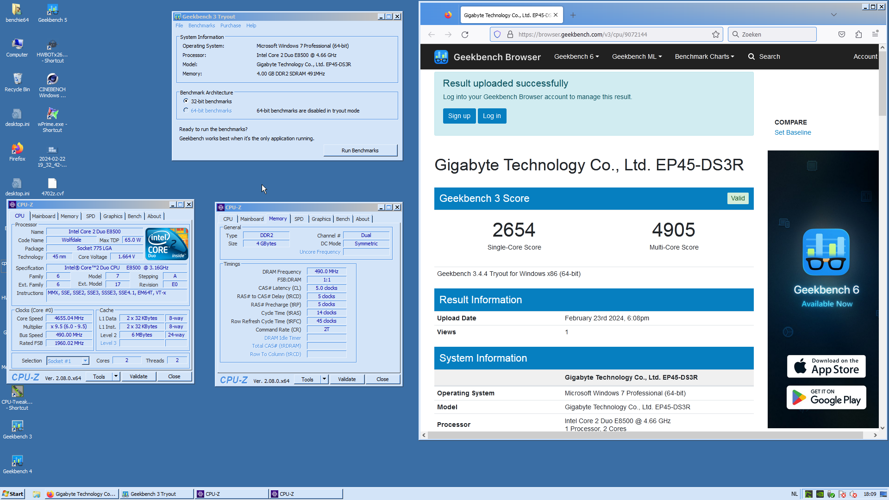Open File menu in Geekbench 3 Tryout

(179, 25)
